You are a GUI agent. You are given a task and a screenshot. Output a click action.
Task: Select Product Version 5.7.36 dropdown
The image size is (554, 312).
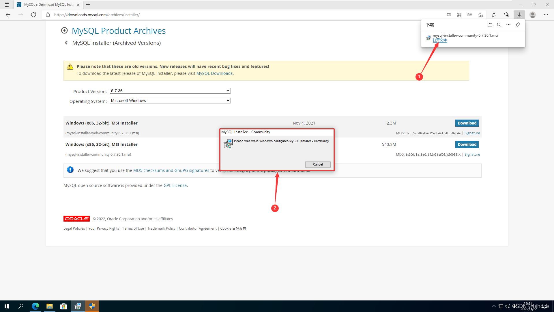pyautogui.click(x=169, y=91)
